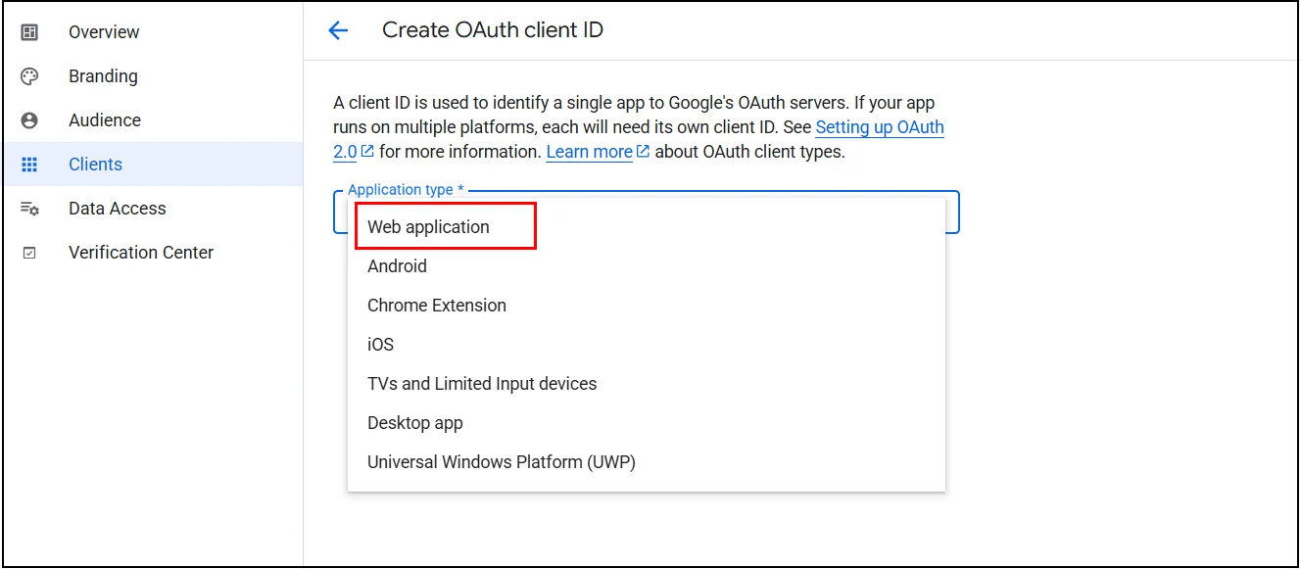Choose Desktop app option
The width and height of the screenshot is (1301, 569).
coord(647,423)
